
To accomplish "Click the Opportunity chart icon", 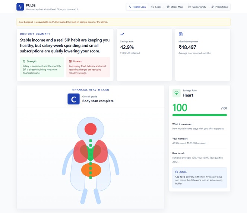I will click(x=190, y=7).
